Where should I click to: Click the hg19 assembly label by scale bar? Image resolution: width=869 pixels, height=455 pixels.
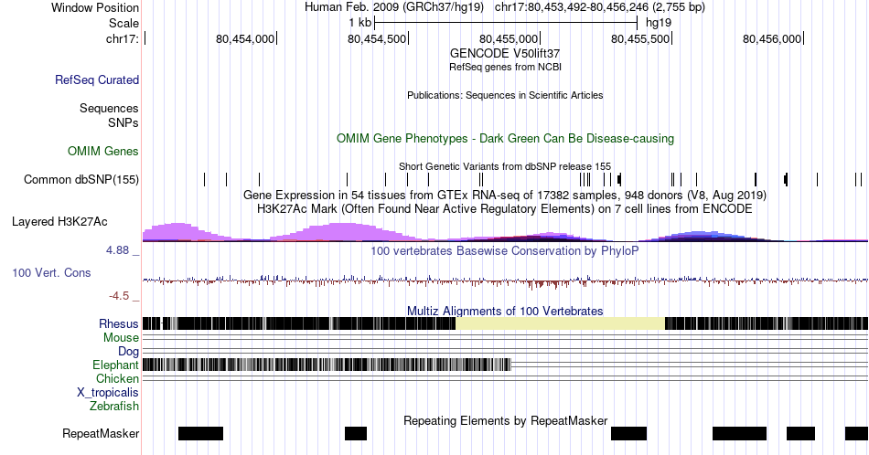659,23
